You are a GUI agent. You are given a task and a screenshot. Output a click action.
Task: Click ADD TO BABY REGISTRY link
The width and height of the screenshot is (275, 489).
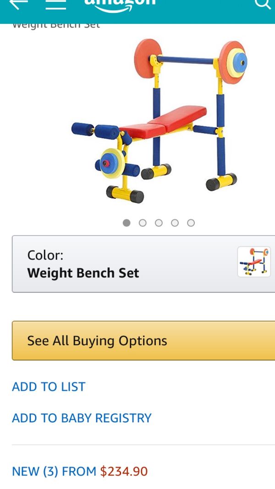82,418
